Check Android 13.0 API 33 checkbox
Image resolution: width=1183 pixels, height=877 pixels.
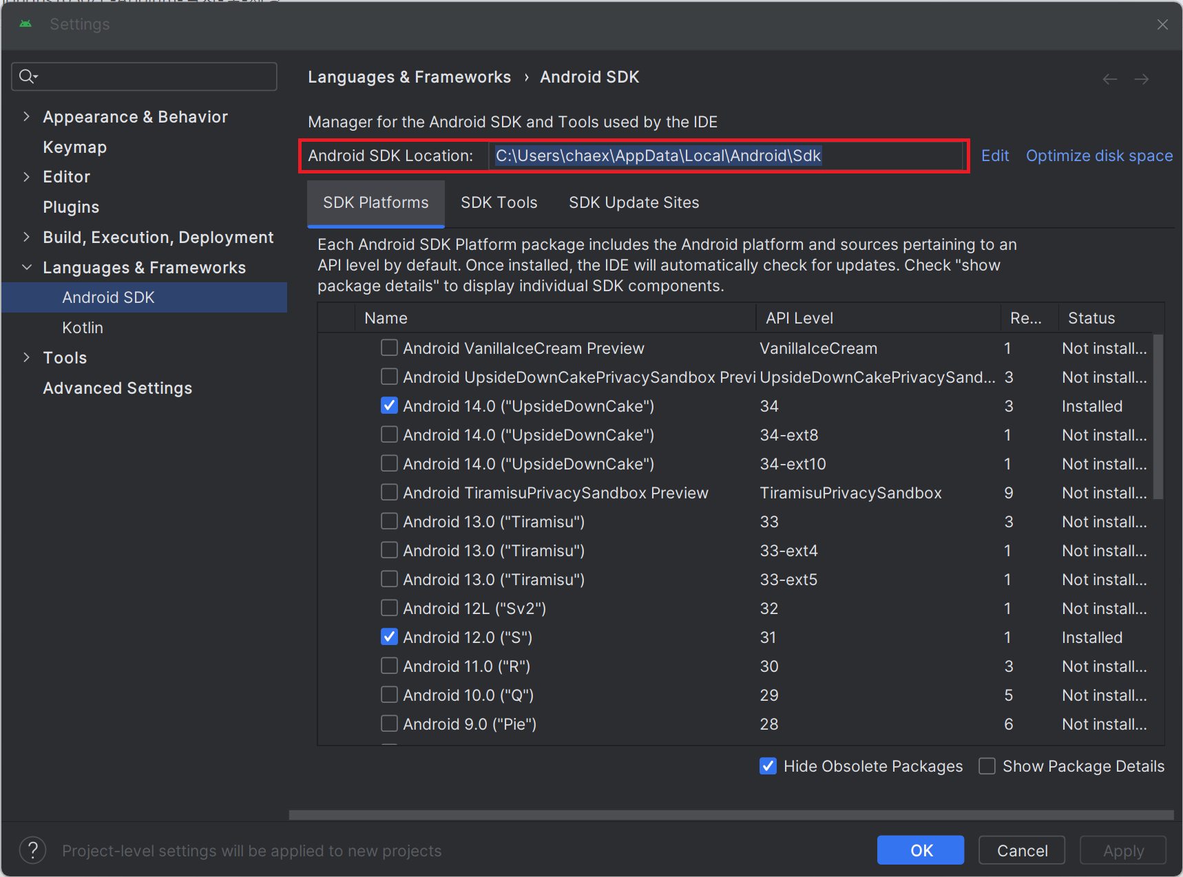pos(389,521)
